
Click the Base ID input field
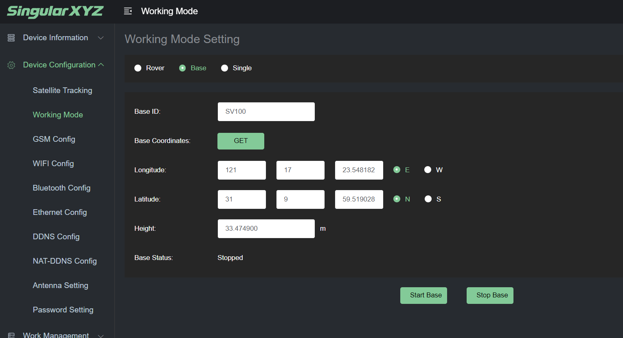coord(266,112)
